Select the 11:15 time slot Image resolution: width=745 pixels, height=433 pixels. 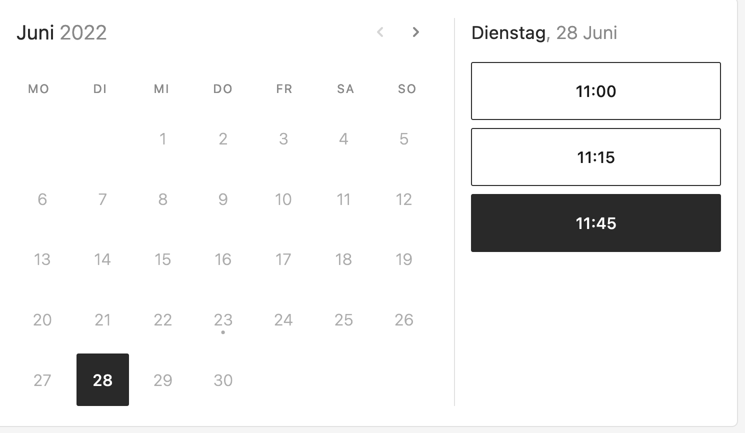click(x=595, y=157)
